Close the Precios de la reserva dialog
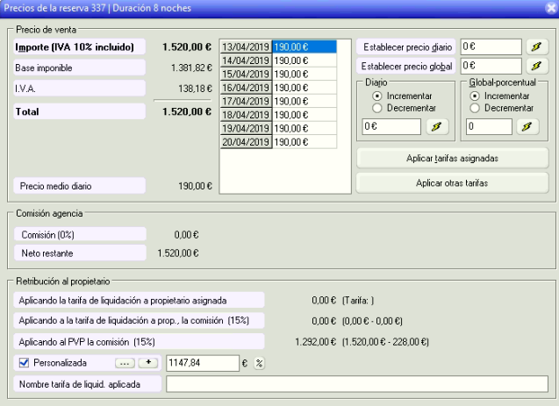 (550, 7)
